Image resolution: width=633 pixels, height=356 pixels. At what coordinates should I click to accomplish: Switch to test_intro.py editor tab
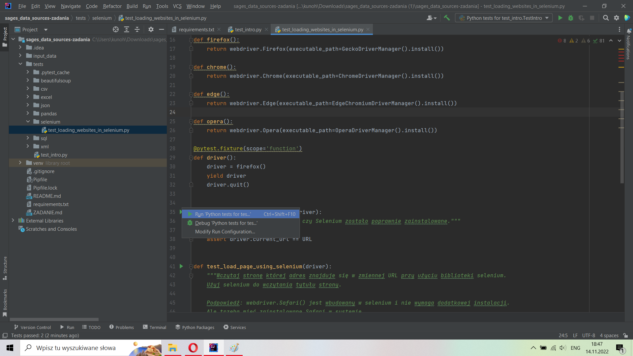[x=248, y=30]
